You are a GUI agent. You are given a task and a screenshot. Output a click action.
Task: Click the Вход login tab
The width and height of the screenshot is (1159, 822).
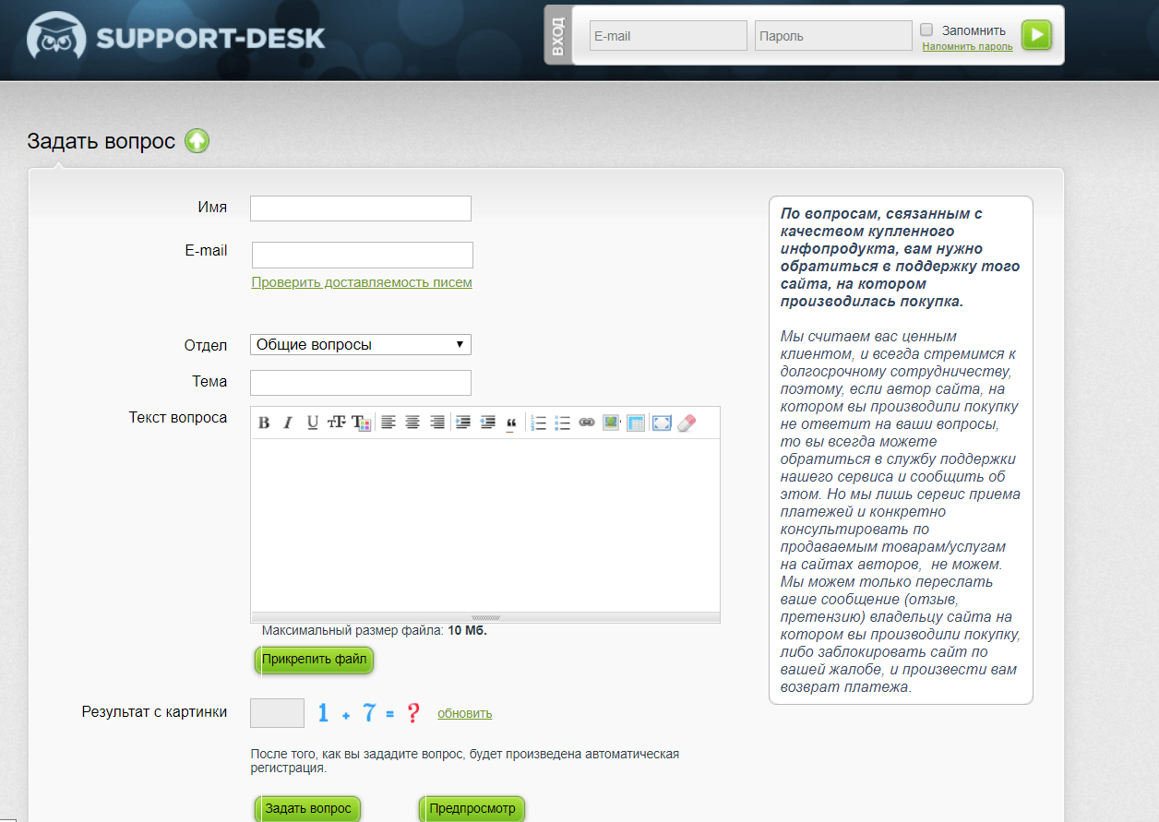coord(557,35)
